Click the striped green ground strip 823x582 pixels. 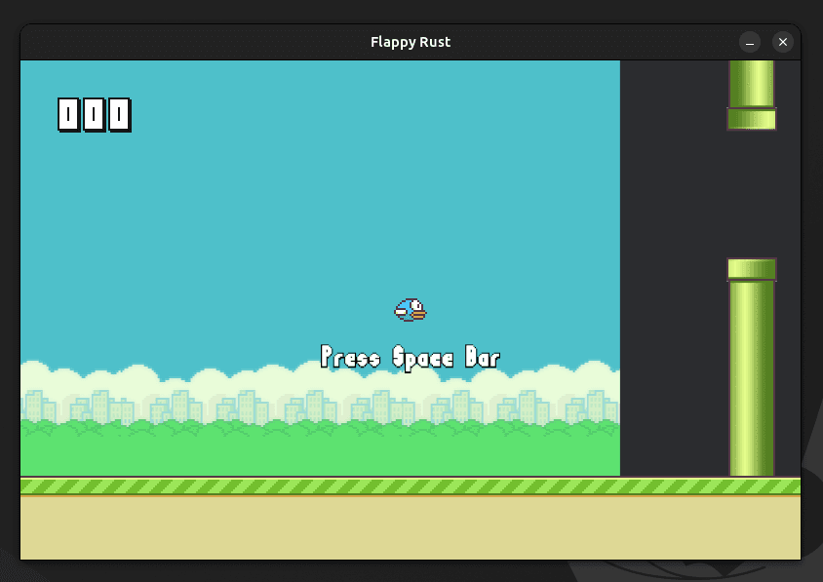pyautogui.click(x=411, y=486)
